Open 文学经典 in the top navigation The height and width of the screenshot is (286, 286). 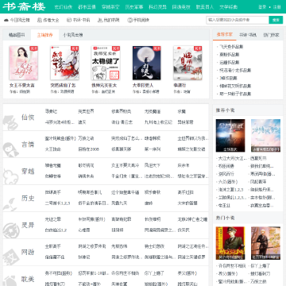coord(228,7)
